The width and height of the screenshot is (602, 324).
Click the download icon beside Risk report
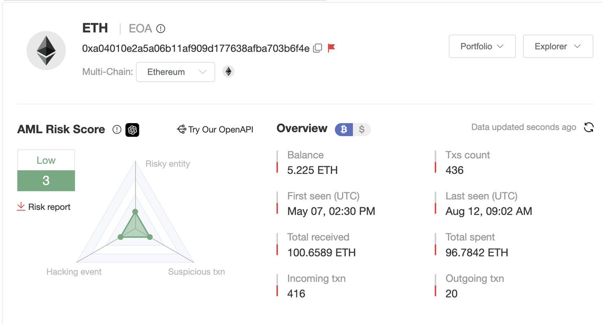pyautogui.click(x=21, y=207)
